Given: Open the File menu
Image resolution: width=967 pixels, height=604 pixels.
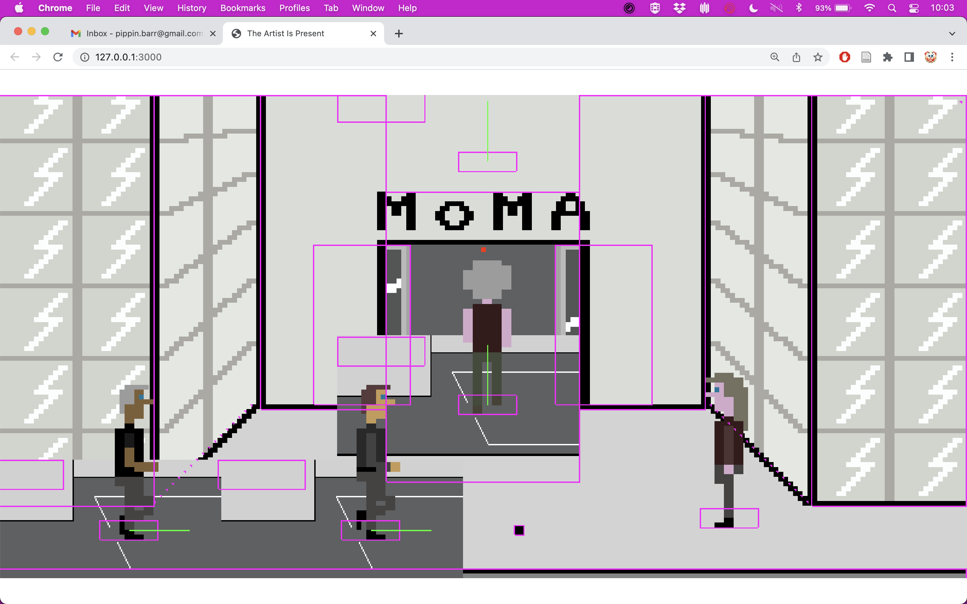Looking at the screenshot, I should point(93,8).
